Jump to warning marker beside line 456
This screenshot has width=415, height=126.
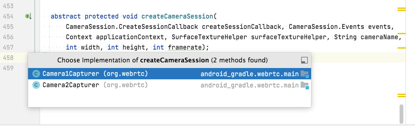[401, 33]
